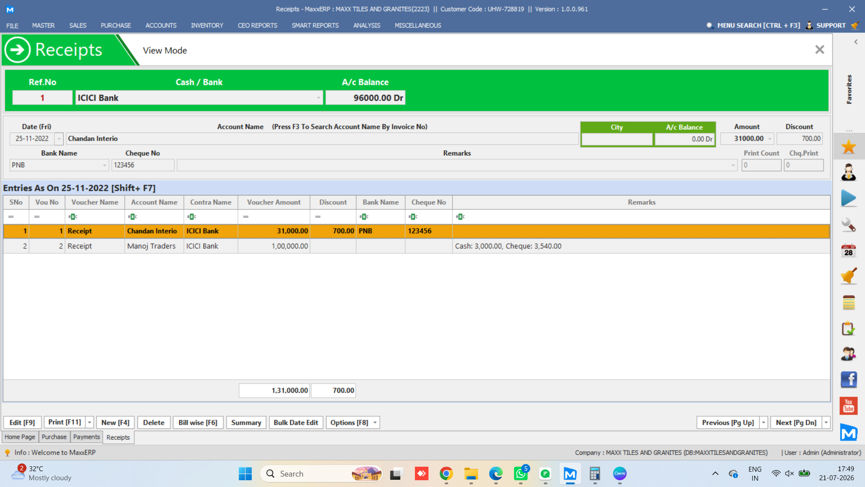Click the Receipts green arrow icon
This screenshot has width=865, height=487.
click(x=17, y=50)
